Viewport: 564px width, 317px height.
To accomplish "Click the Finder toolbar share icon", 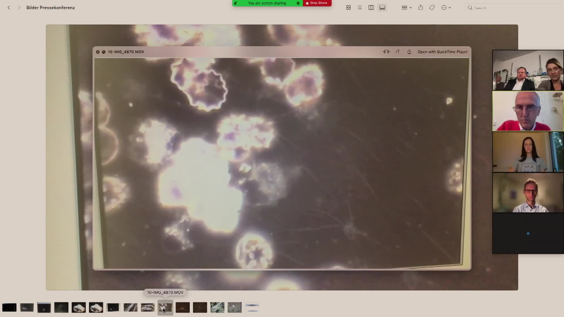I will pos(421,8).
